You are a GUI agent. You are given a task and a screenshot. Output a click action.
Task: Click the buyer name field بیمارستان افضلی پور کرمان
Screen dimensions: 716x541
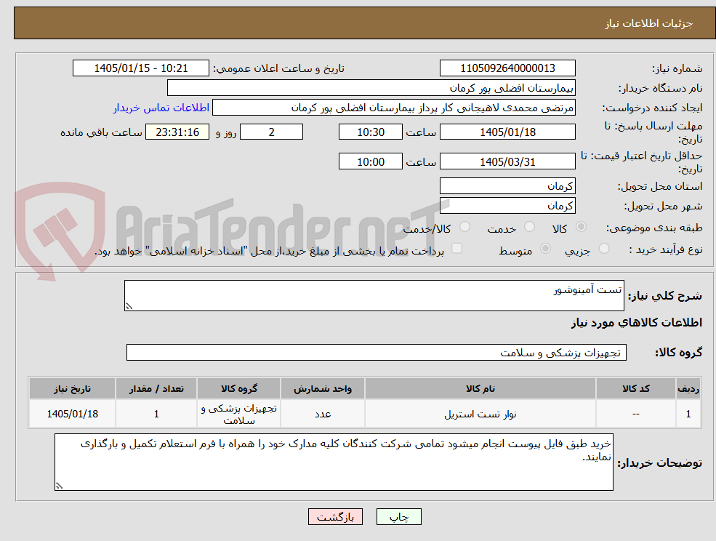coord(371,88)
